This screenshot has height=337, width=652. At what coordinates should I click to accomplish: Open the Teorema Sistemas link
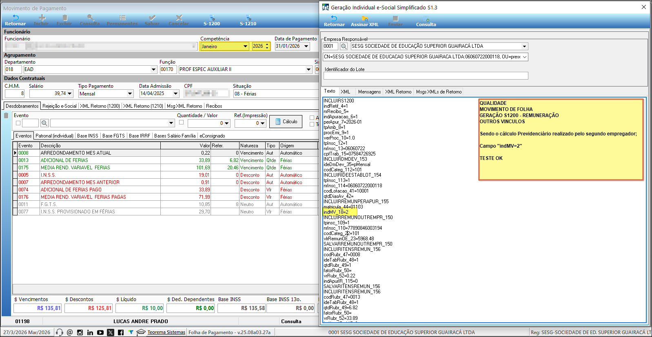pos(166,332)
